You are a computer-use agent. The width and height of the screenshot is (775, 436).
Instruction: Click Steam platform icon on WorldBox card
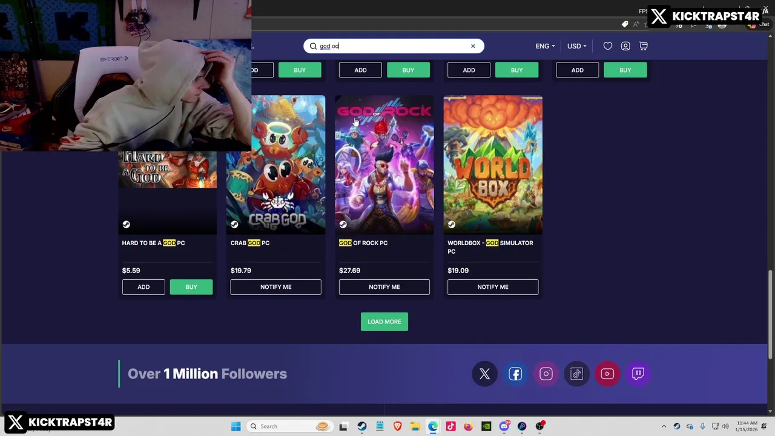[x=451, y=225]
